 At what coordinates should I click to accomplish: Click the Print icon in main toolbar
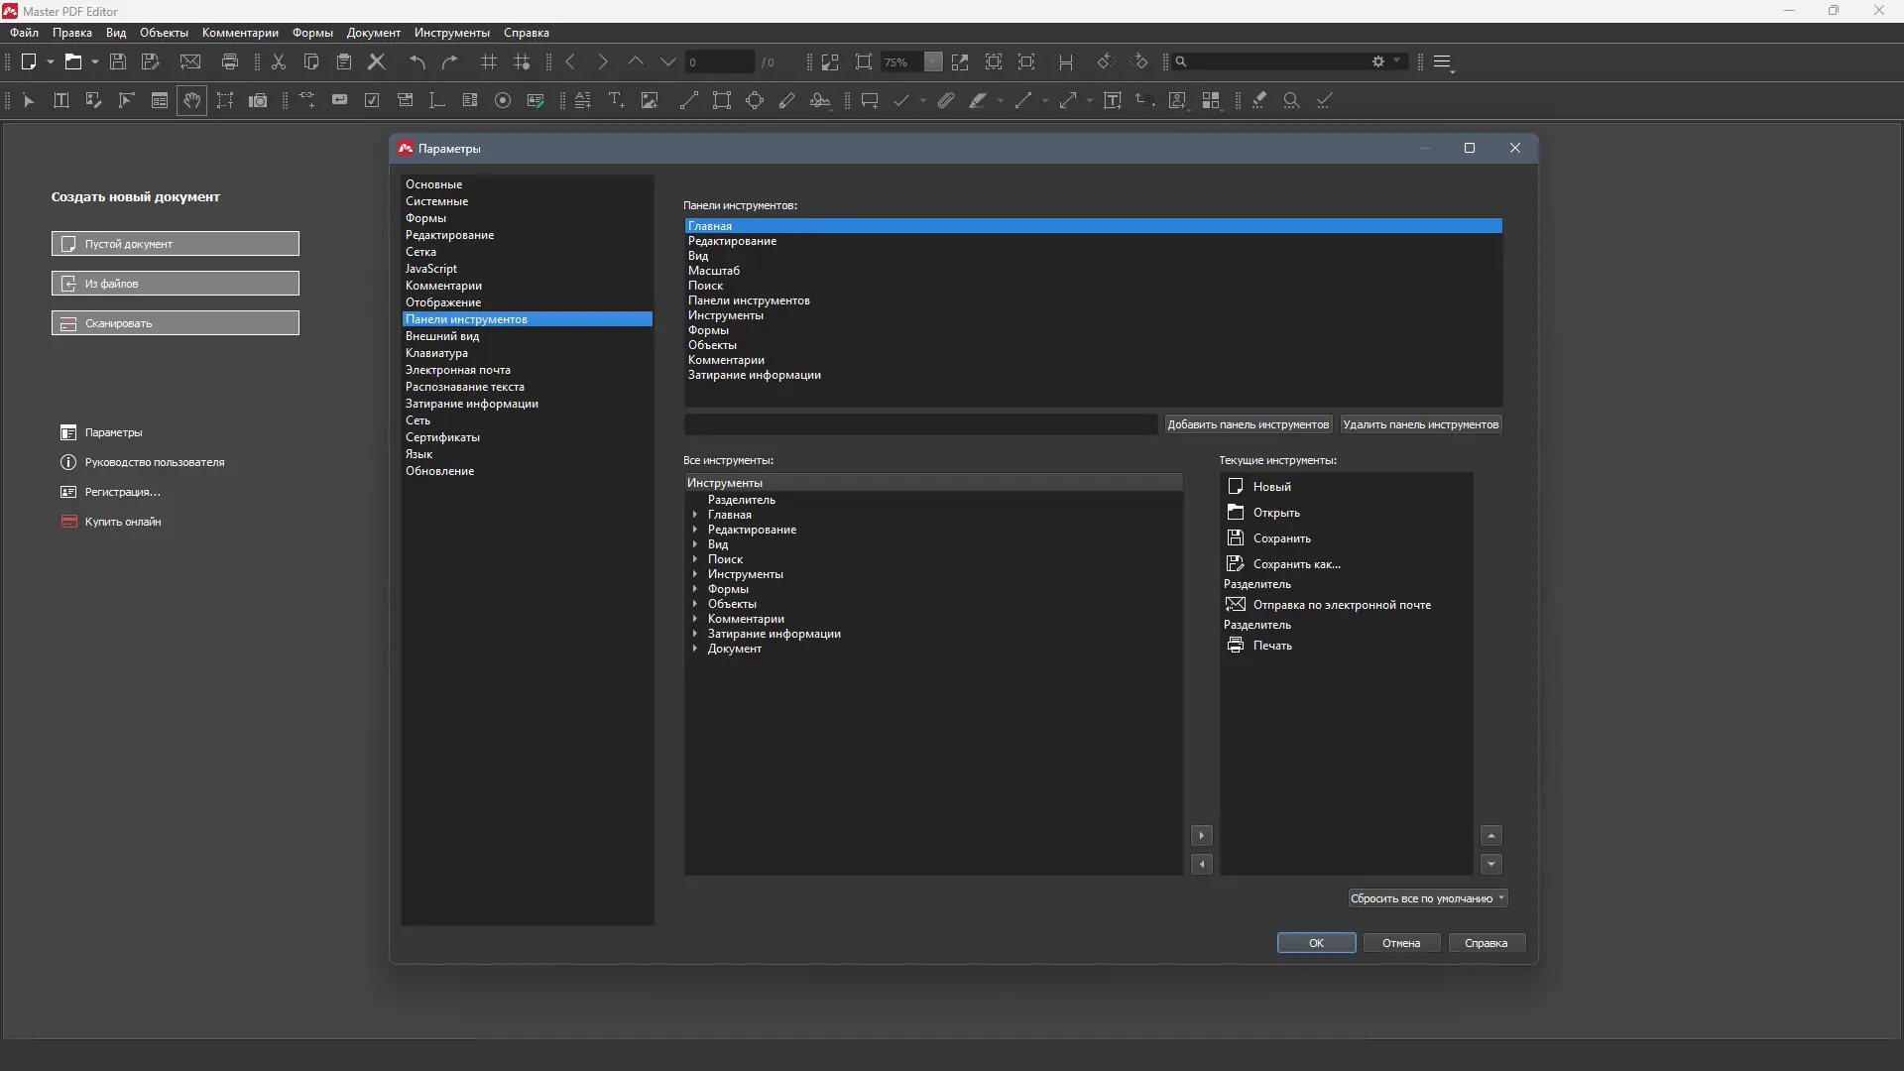coord(230,61)
